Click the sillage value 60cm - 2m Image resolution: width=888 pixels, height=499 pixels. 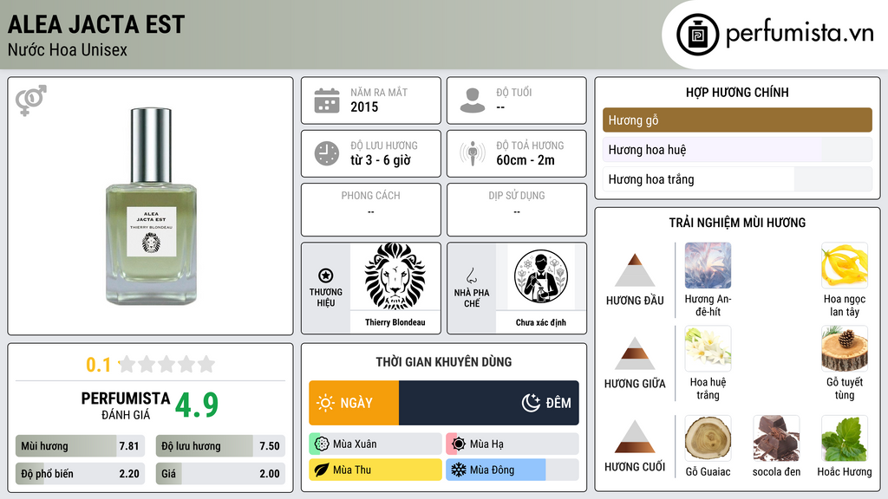[x=526, y=160]
